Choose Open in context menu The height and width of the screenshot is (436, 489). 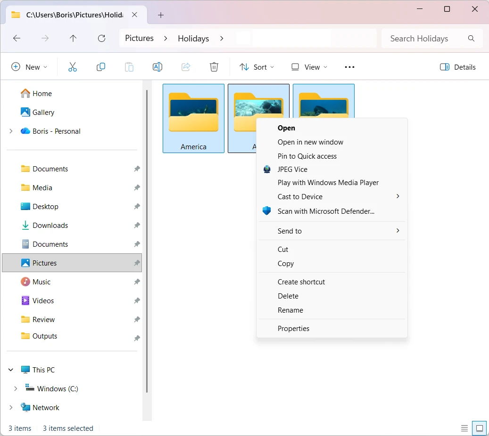[332, 128]
